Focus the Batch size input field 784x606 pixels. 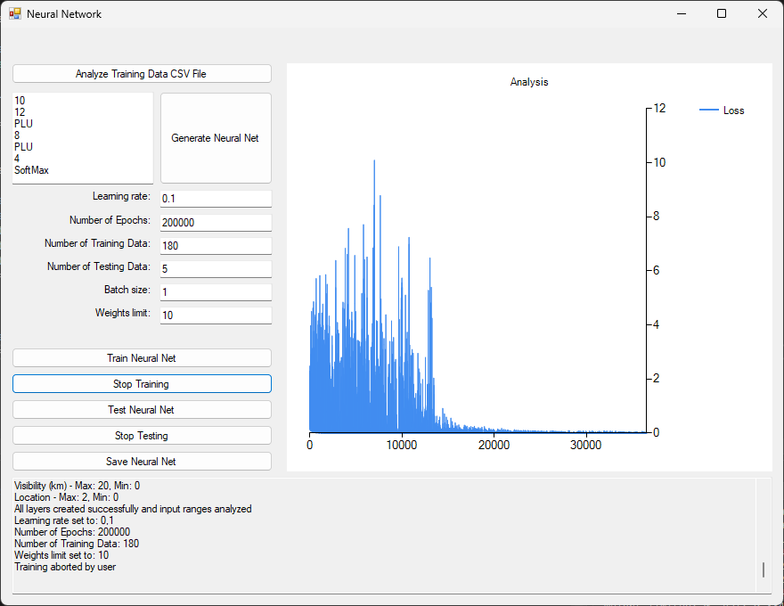[216, 291]
